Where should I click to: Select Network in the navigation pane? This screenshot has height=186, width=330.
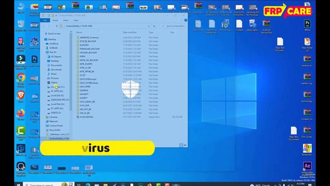pos(53,121)
